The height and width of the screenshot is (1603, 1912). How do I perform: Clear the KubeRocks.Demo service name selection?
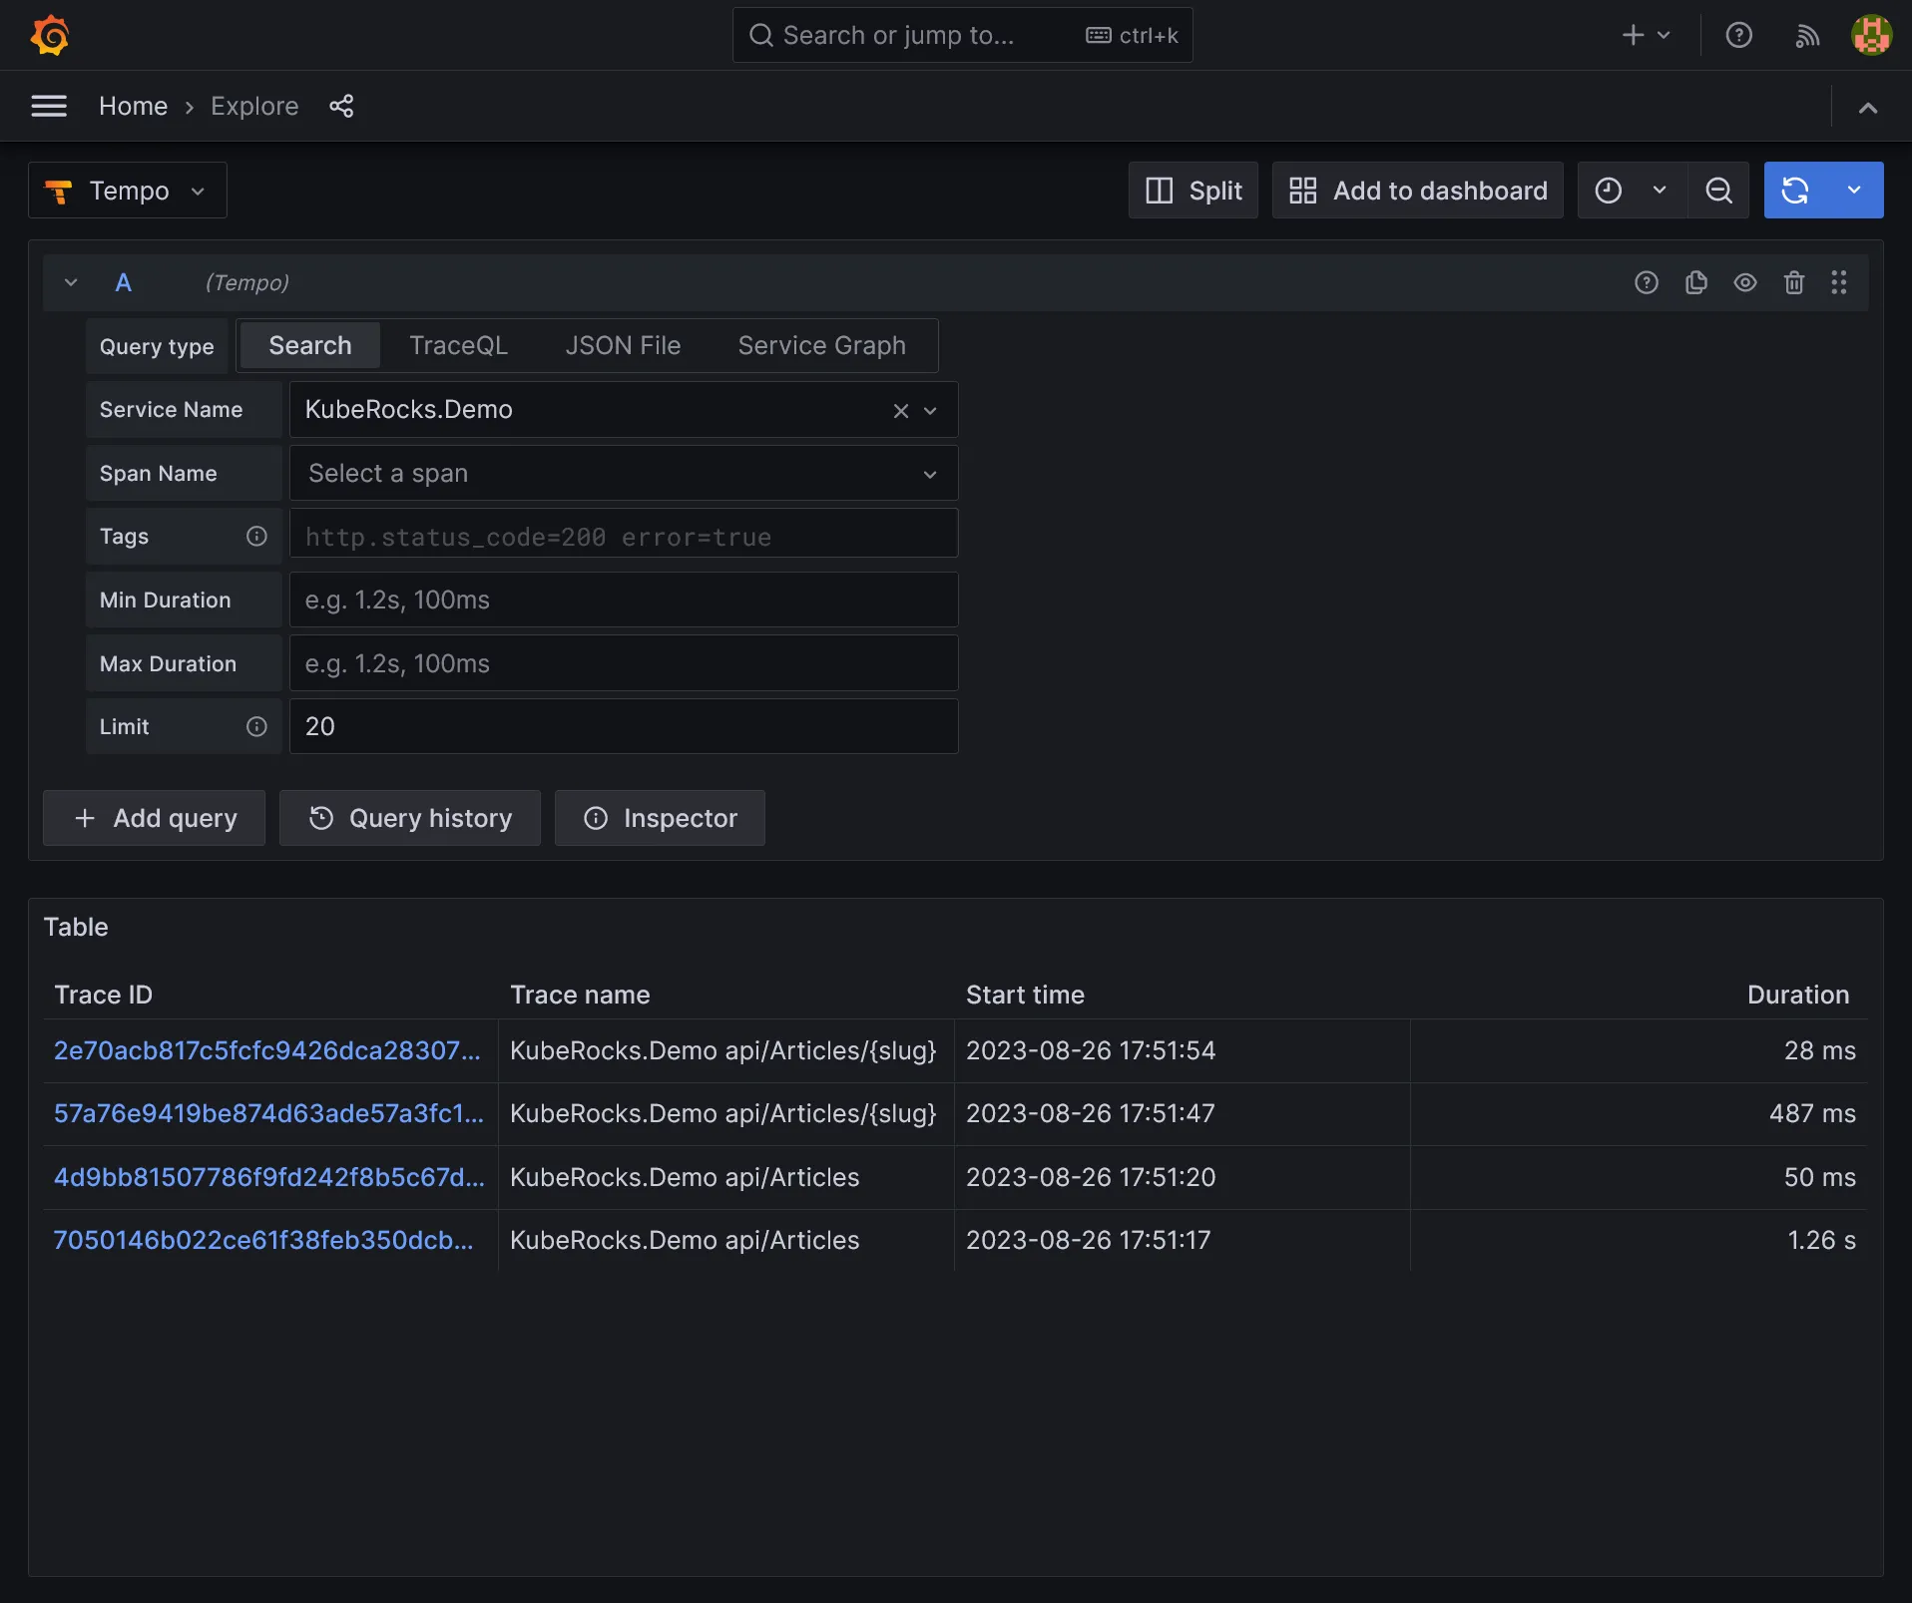click(900, 411)
